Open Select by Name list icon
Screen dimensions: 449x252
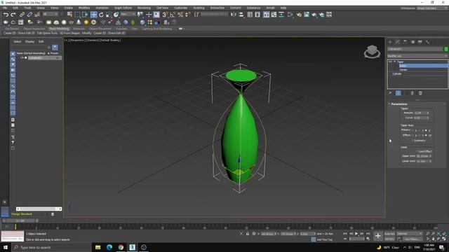coord(69,15)
